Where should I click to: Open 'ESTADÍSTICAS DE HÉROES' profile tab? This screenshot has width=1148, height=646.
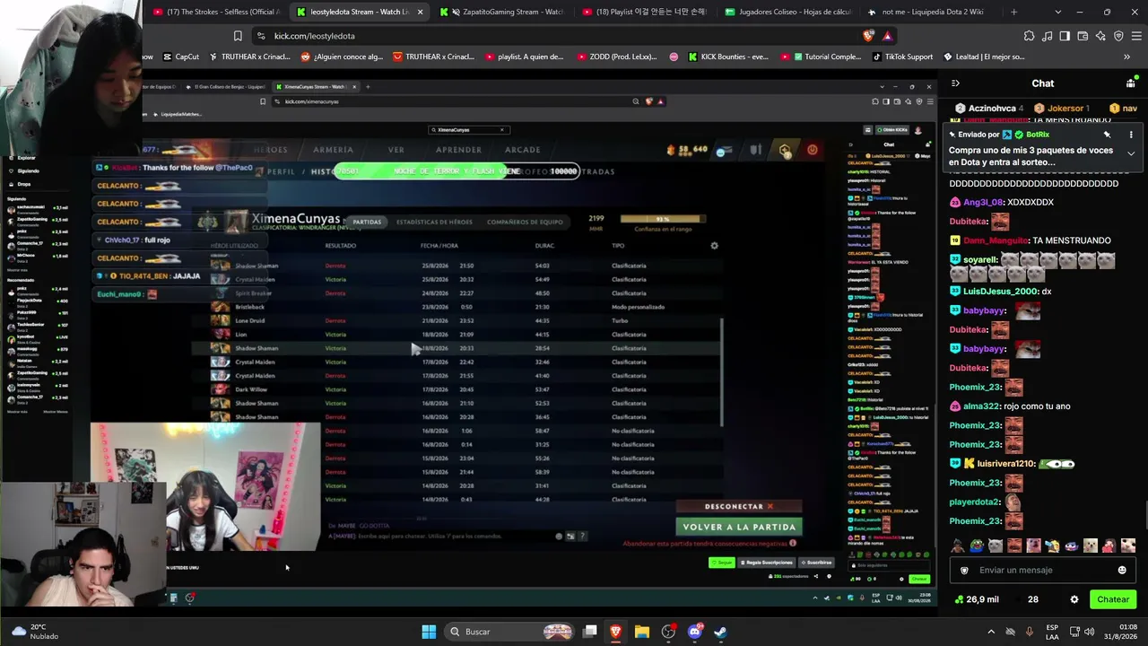(x=434, y=222)
